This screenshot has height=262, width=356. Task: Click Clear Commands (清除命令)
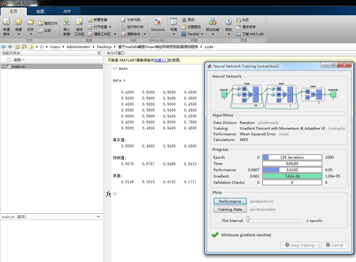(130, 34)
